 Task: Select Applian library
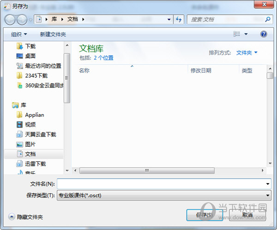click(35, 115)
